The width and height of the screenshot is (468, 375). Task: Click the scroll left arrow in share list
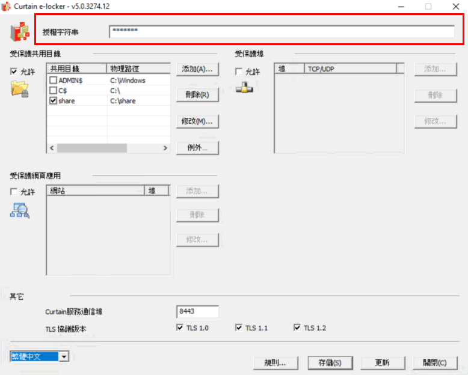52,148
